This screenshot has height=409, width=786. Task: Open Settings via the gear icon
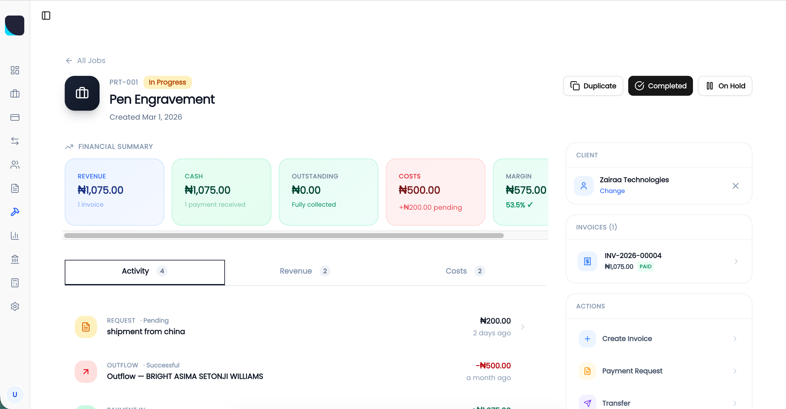click(15, 306)
